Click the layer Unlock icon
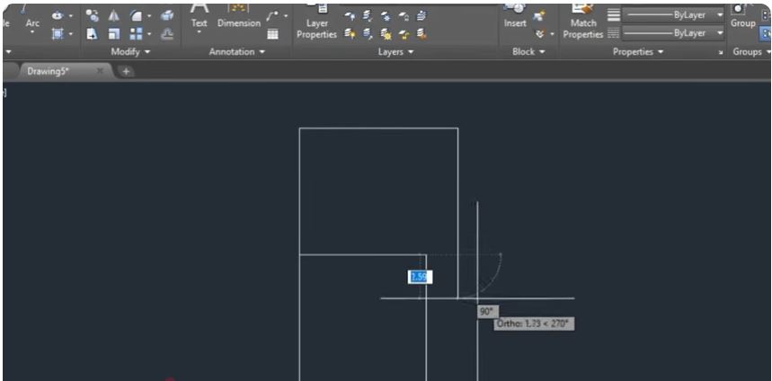 (404, 34)
